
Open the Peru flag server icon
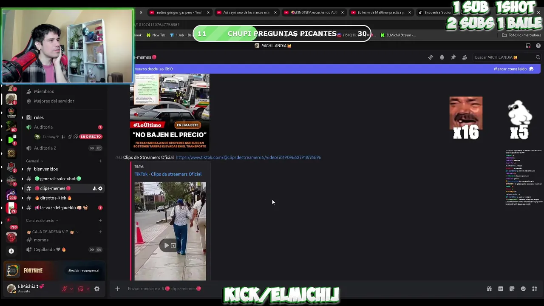click(x=11, y=208)
